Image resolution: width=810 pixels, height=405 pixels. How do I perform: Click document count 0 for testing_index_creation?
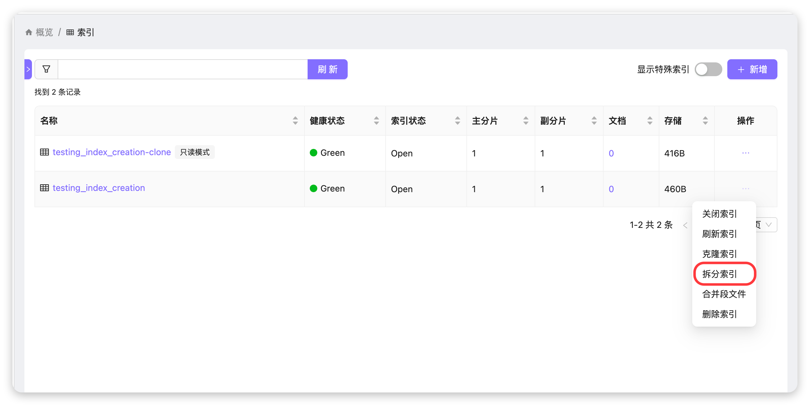tap(611, 189)
